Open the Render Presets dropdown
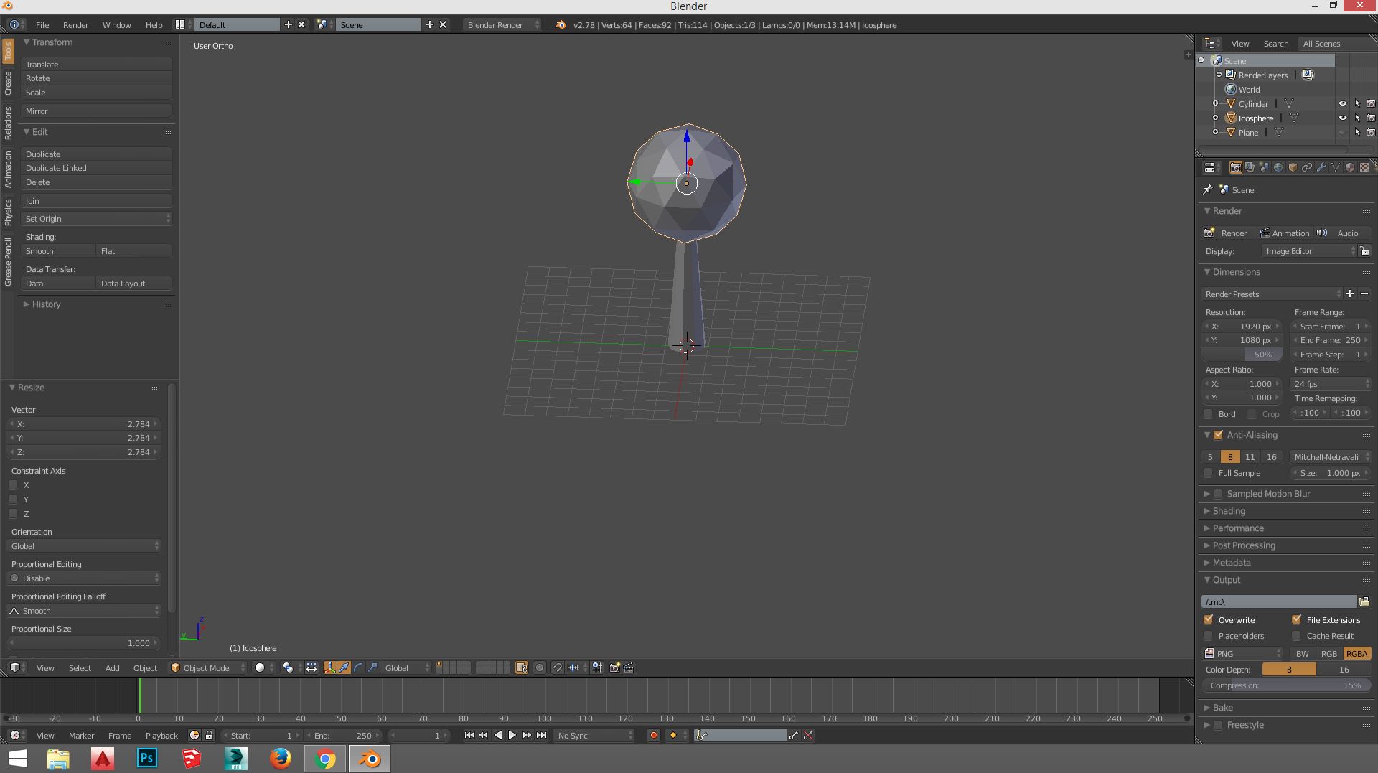1378x773 pixels. pyautogui.click(x=1272, y=294)
